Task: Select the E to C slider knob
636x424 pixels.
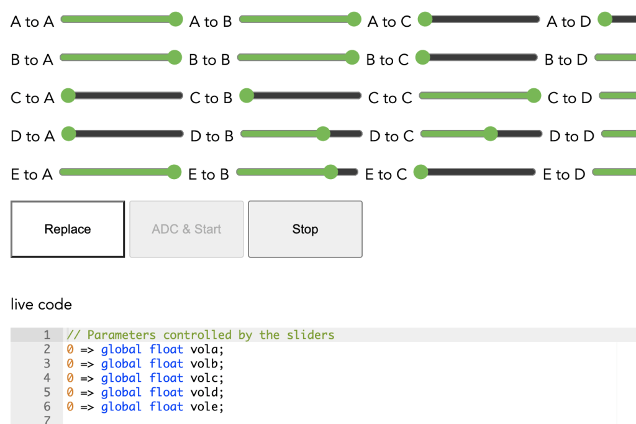Action: pyautogui.click(x=420, y=172)
